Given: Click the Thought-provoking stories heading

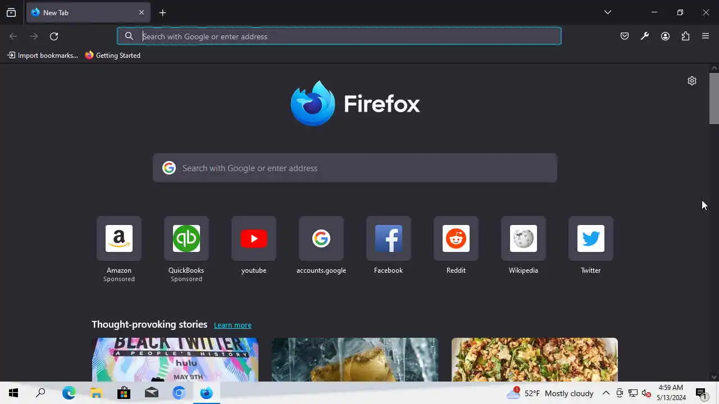Looking at the screenshot, I should [149, 324].
